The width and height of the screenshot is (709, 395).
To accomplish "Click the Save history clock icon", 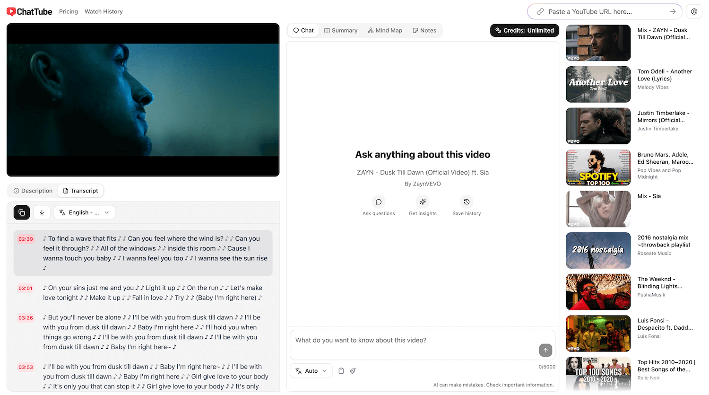I will [467, 202].
